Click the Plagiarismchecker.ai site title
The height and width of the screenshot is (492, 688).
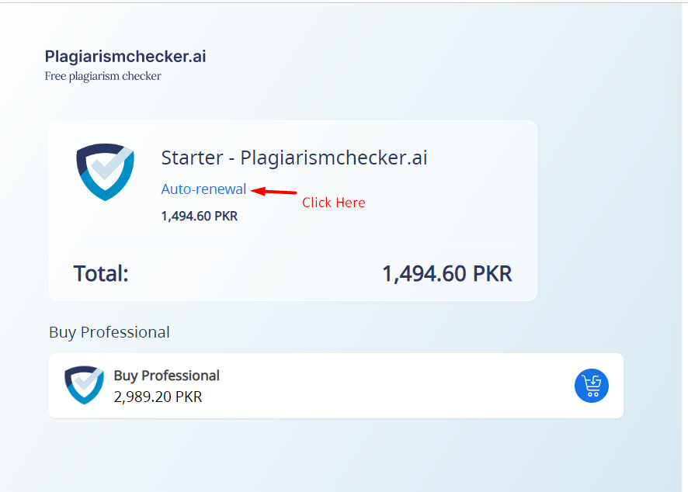click(126, 56)
